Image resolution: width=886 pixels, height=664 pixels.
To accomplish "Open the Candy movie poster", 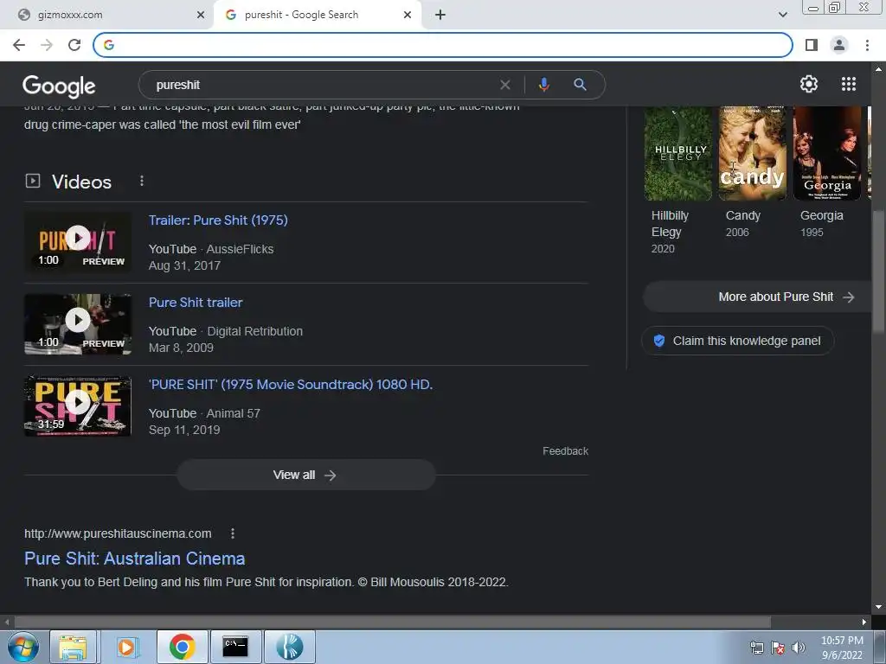I will (x=752, y=153).
